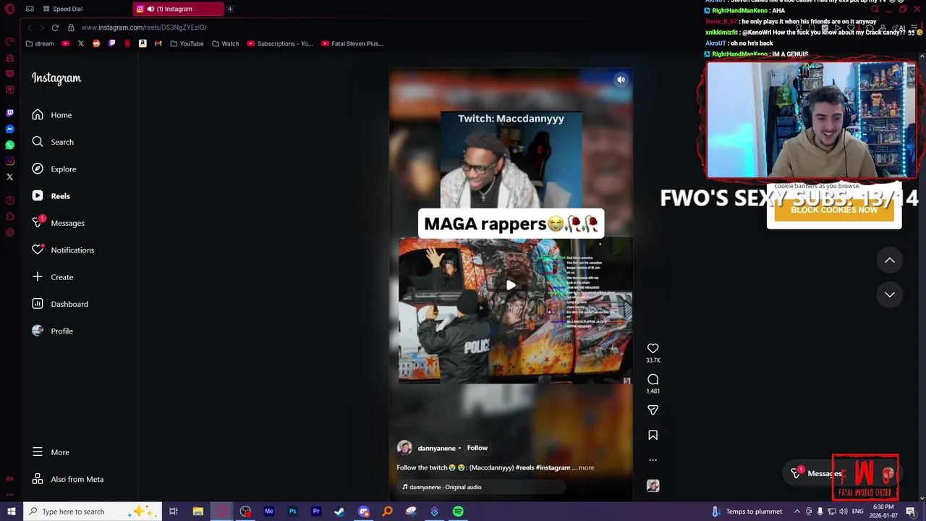Expand the More menu
Viewport: 926px width, 521px height.
[x=51, y=452]
